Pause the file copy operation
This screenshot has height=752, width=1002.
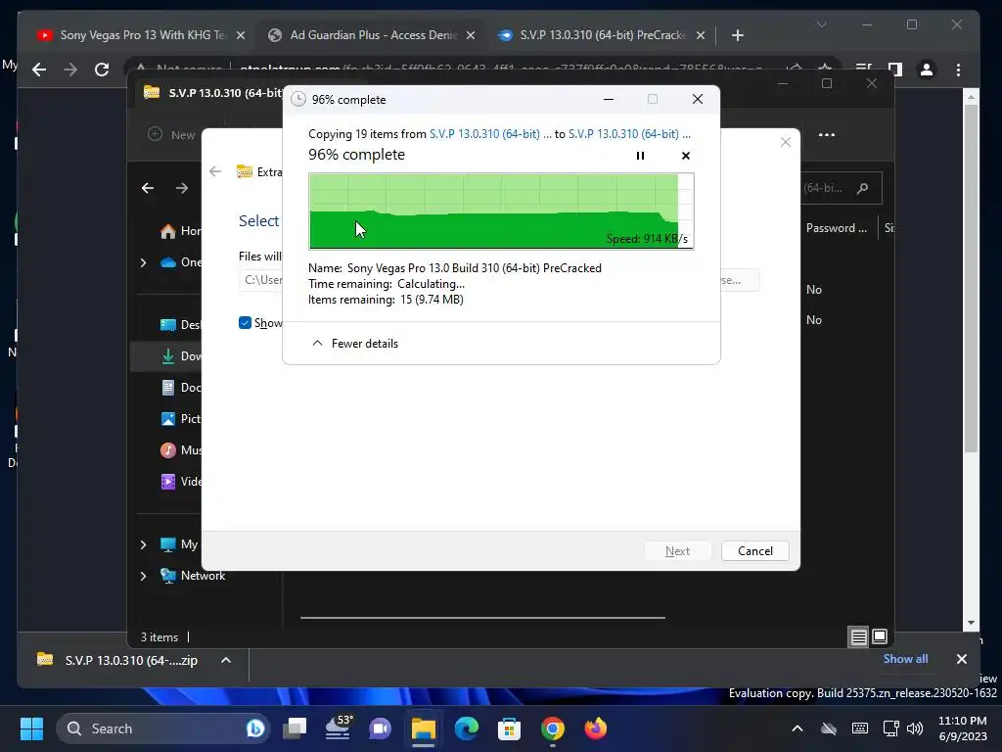(640, 156)
